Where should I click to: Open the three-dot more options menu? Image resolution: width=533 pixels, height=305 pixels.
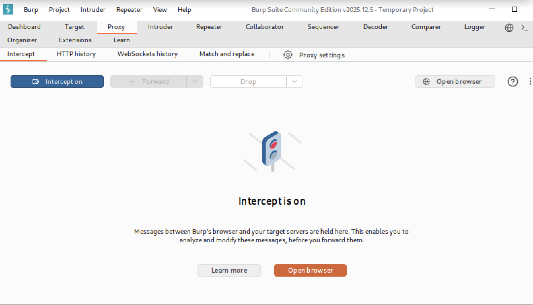tap(530, 82)
